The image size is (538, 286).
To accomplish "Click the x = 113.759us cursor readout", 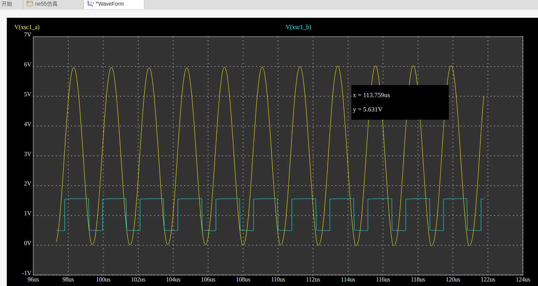I will (371, 95).
